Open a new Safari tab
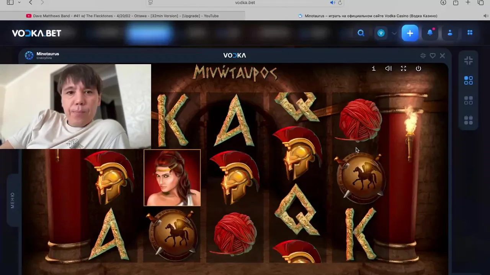Image resolution: width=490 pixels, height=275 pixels. click(x=468, y=3)
